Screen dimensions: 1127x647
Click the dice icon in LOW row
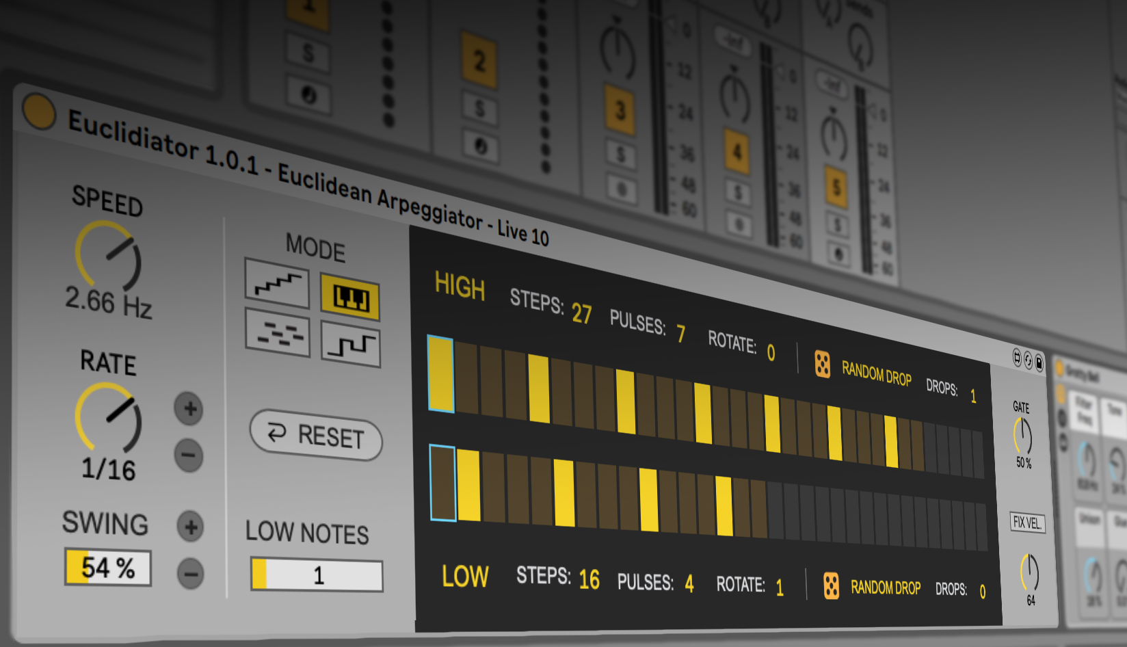coord(831,585)
